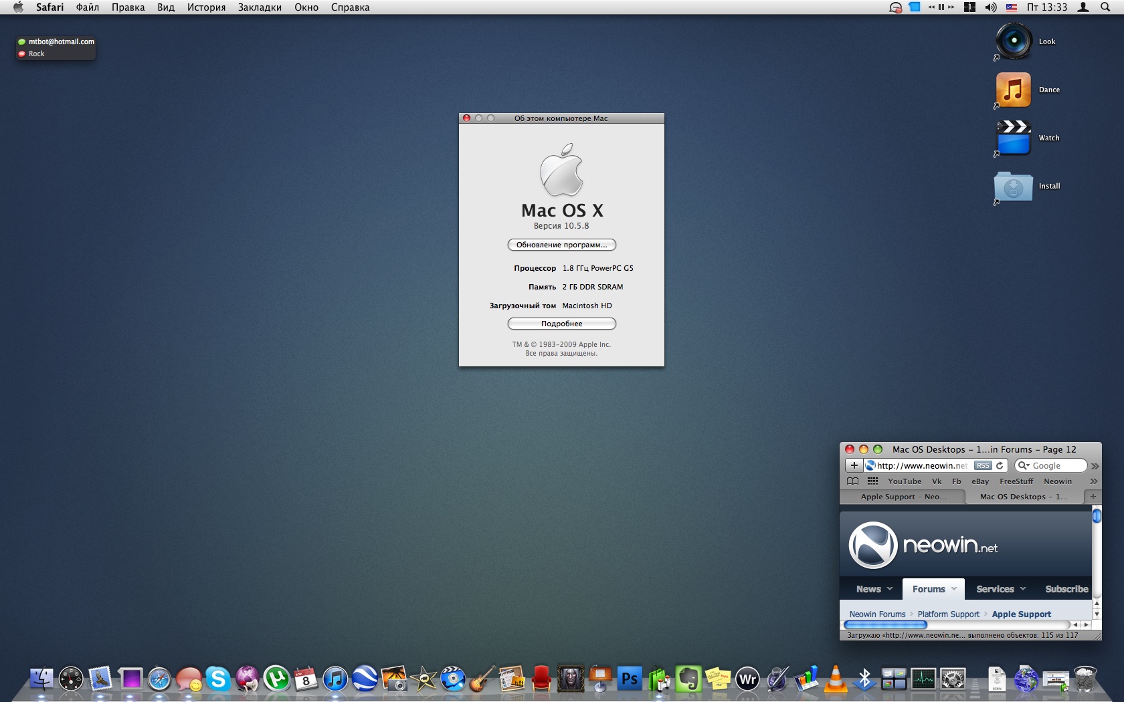Open Skype from the Dock
1124x702 pixels.
218,679
